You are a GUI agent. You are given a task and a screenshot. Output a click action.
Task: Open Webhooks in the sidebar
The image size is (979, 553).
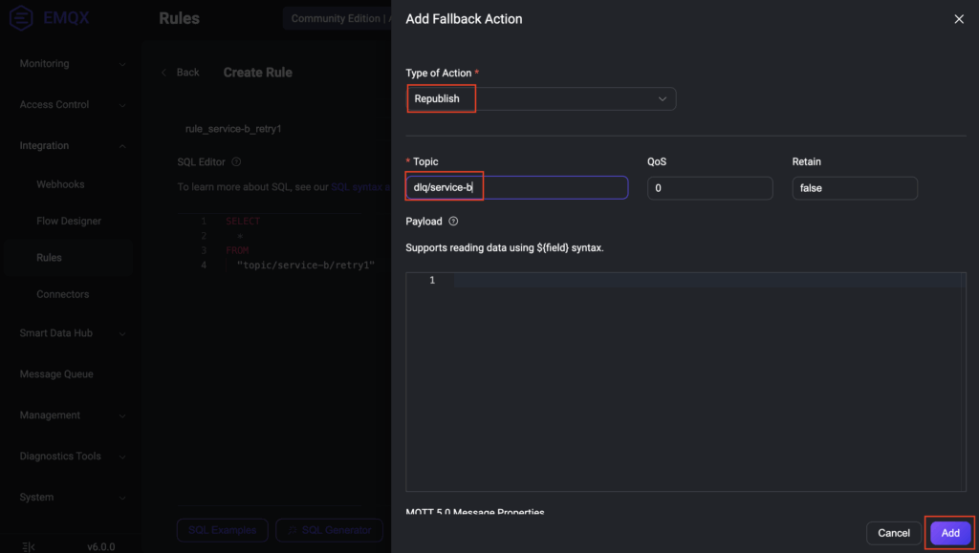coord(60,184)
